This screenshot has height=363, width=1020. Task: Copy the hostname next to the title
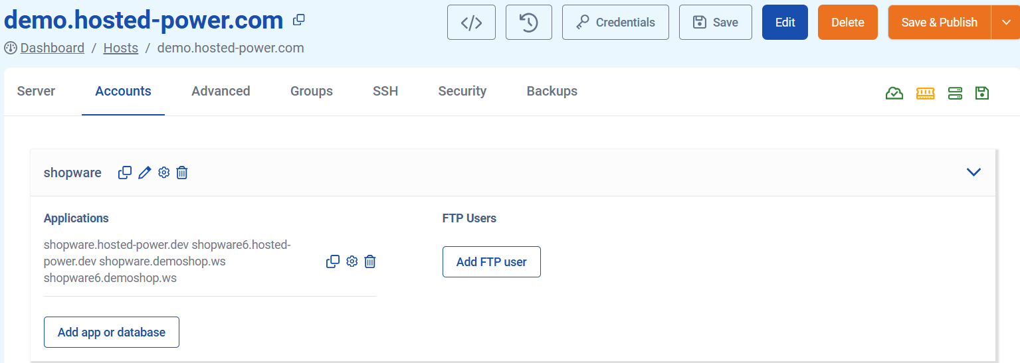pos(299,20)
